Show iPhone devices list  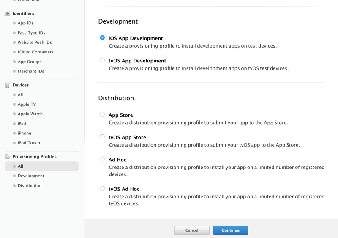(25, 134)
